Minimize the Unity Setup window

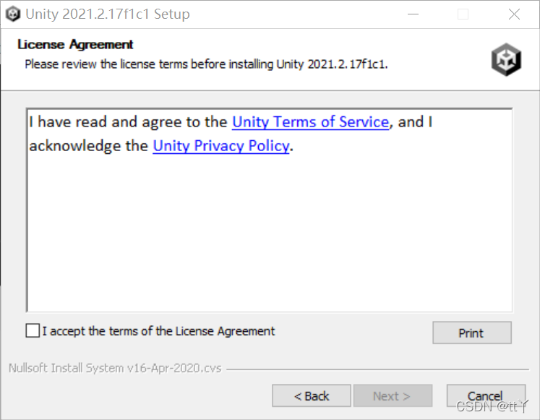[x=413, y=14]
